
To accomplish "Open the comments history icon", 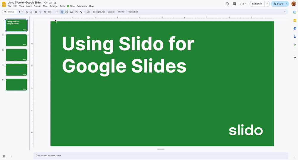I will pyautogui.click(x=234, y=4).
